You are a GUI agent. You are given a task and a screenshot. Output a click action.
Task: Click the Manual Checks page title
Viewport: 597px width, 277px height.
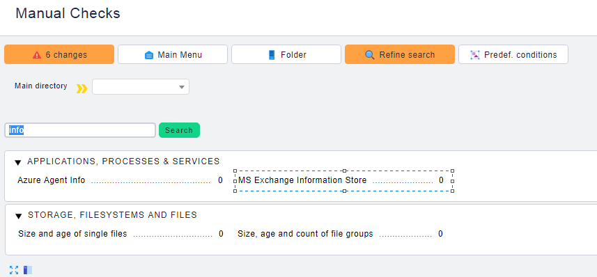68,13
